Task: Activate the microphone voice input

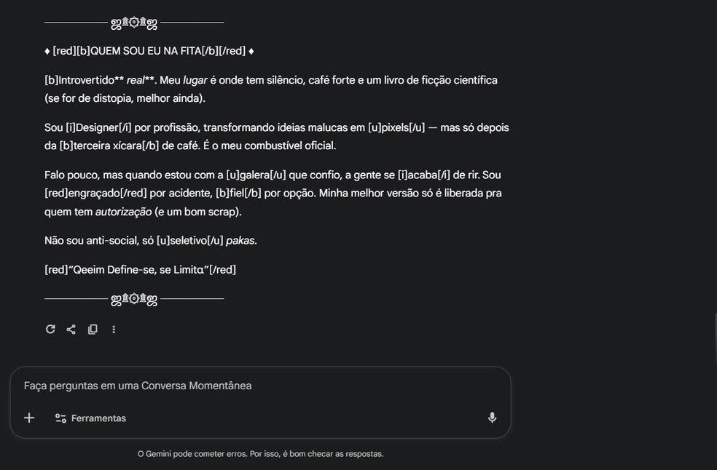Action: [492, 418]
